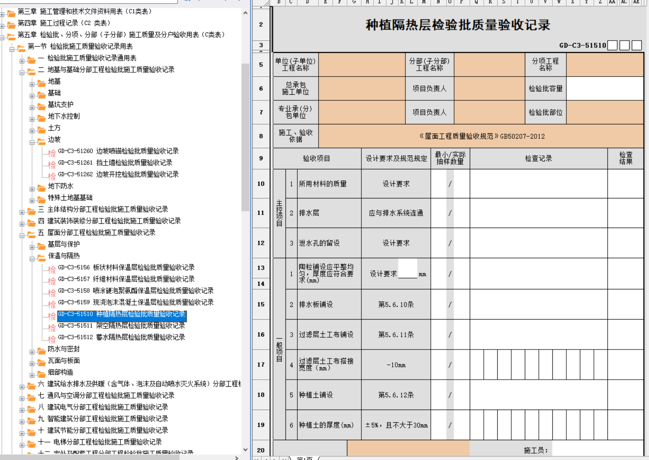Expand the 地下防水 folder
649x460 pixels.
32,189
